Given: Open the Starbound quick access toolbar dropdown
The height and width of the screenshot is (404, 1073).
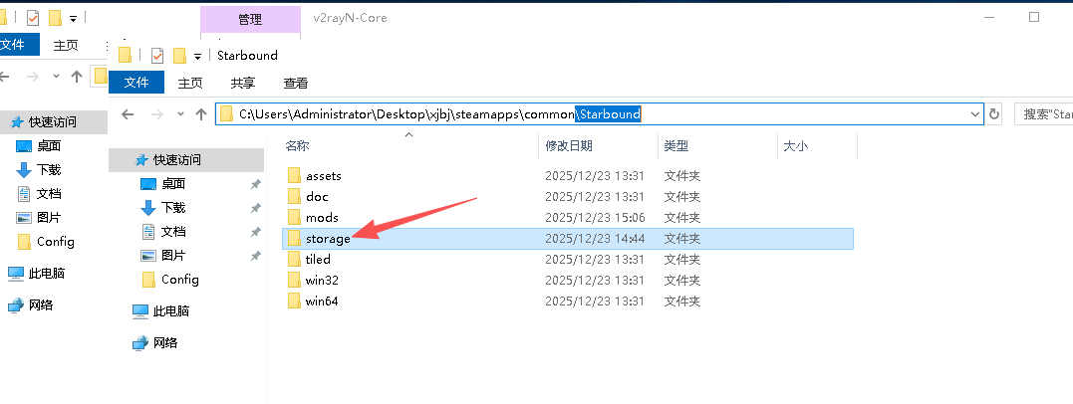Looking at the screenshot, I should tap(198, 56).
